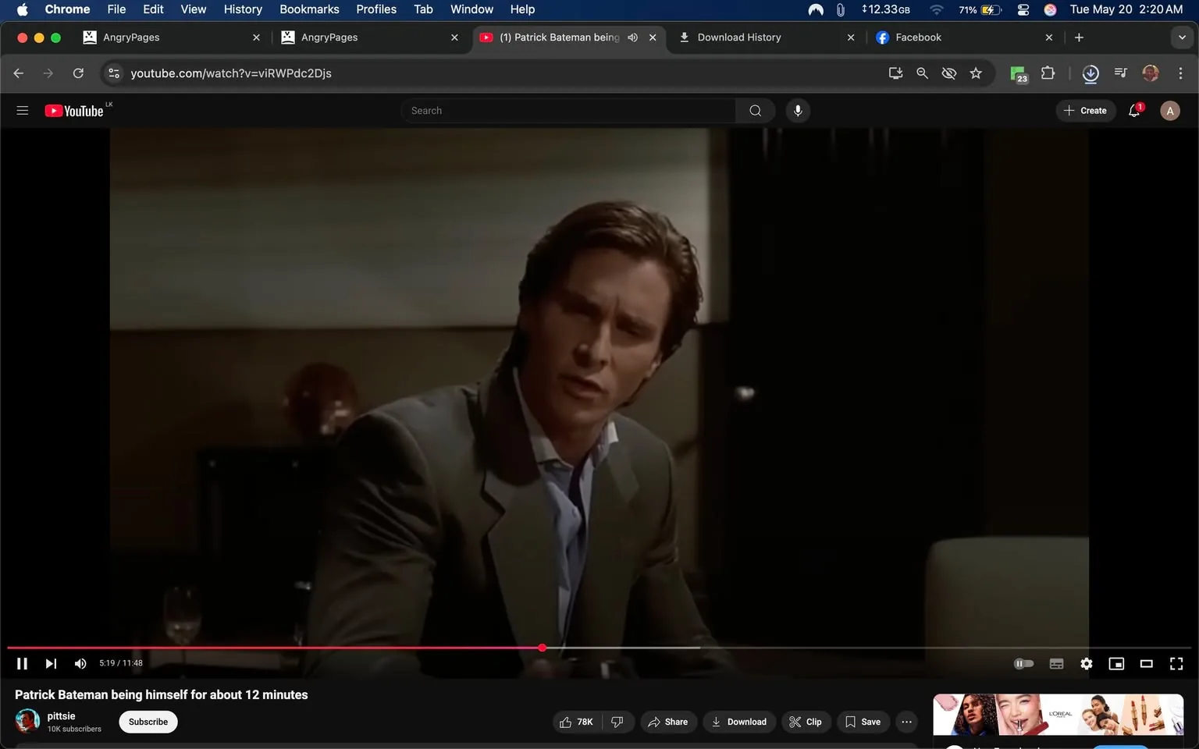This screenshot has width=1199, height=749.
Task: Expand the more actions ellipsis below the video
Action: (905, 722)
